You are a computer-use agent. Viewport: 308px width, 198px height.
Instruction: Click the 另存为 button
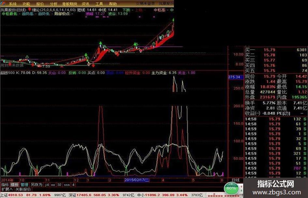(37, 185)
